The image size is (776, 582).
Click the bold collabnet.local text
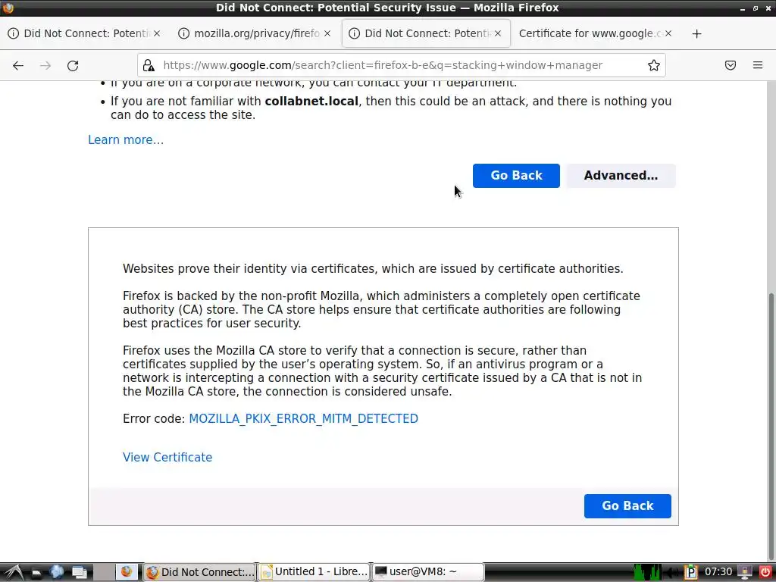click(x=311, y=101)
